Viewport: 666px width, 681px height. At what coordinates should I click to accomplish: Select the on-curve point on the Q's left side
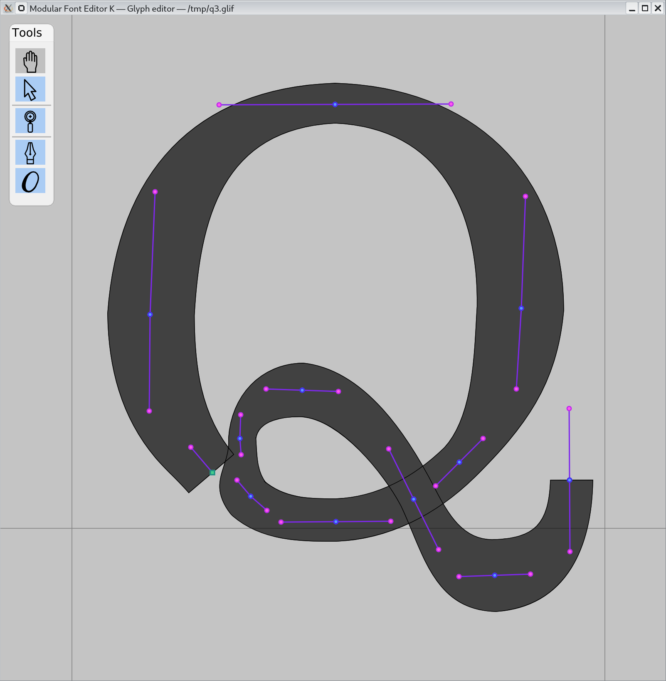pos(150,314)
